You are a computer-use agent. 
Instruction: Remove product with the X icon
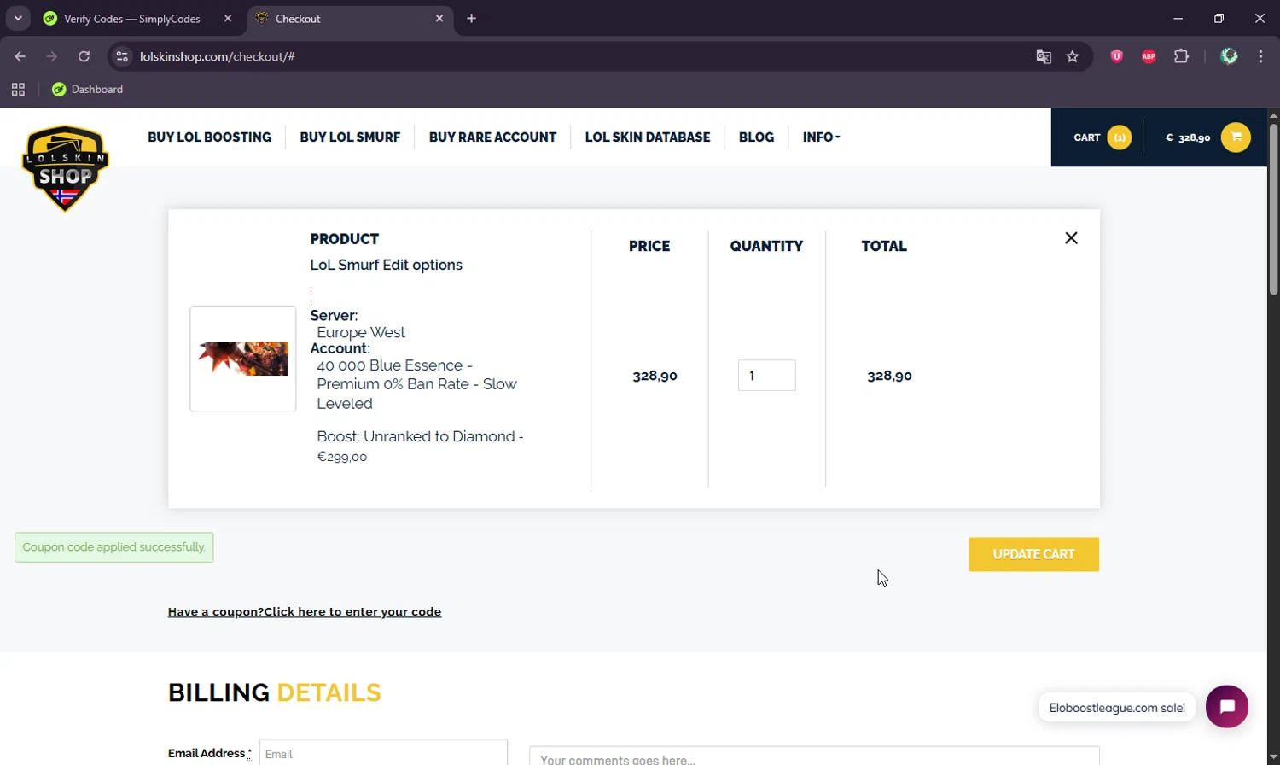(1071, 238)
